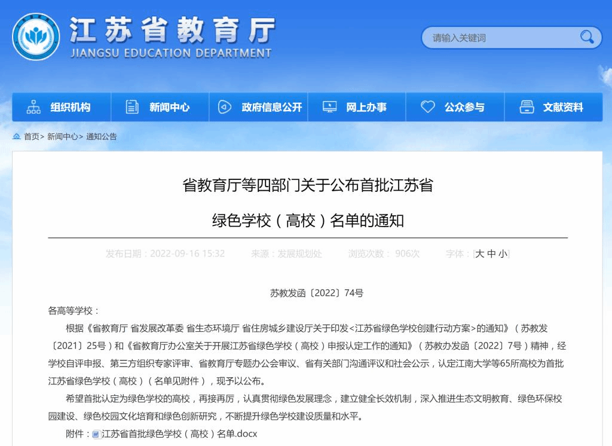612x446 pixels.
Task: Click the 网上办事 monitor icon
Action: [329, 107]
